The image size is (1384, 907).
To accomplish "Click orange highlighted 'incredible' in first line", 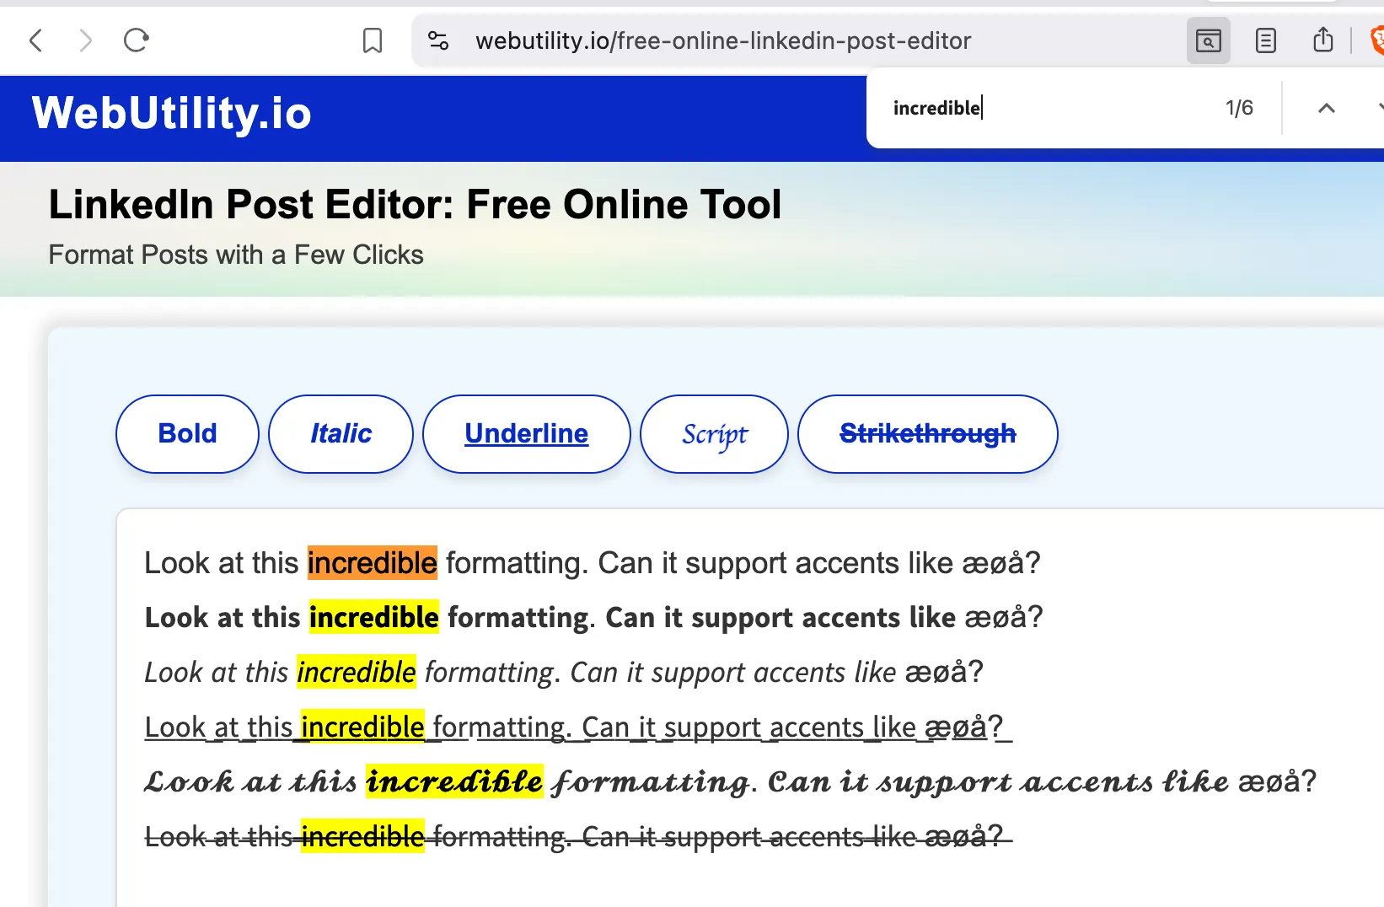I will pyautogui.click(x=372, y=563).
